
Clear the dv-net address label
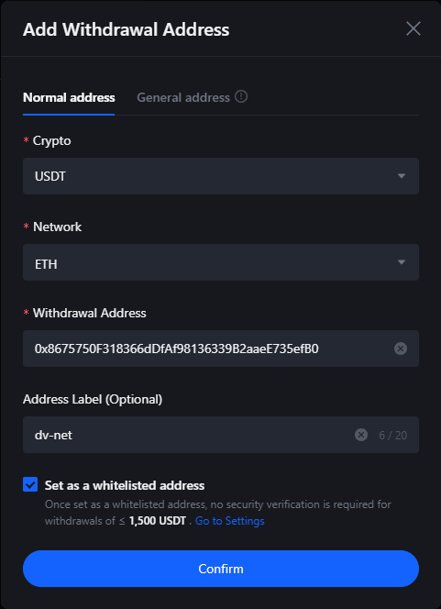coord(361,435)
